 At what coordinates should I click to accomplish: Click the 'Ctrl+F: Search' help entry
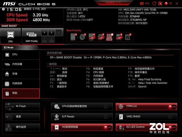click(137, 86)
